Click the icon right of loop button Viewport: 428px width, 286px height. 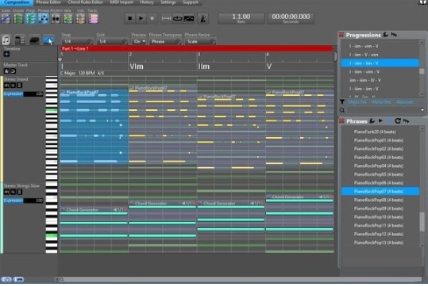[x=189, y=18]
